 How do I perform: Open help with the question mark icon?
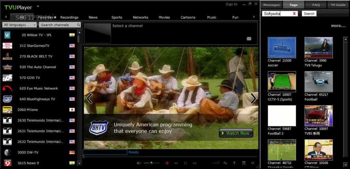click(234, 163)
